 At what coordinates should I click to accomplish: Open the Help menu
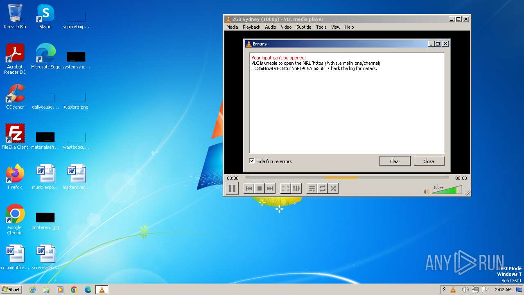tap(349, 27)
